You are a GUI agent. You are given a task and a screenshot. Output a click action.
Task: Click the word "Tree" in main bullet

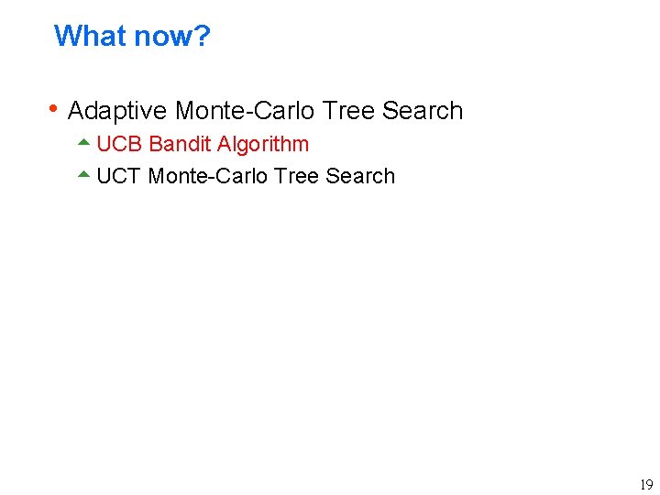(x=348, y=111)
